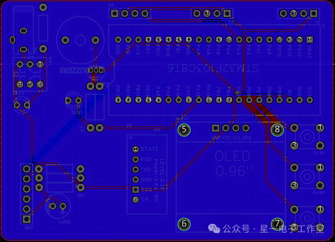The height and width of the screenshot is (242, 335).
Task: Select the mirrored STM32F103C8T6 silkscreen label
Action: [x=213, y=68]
